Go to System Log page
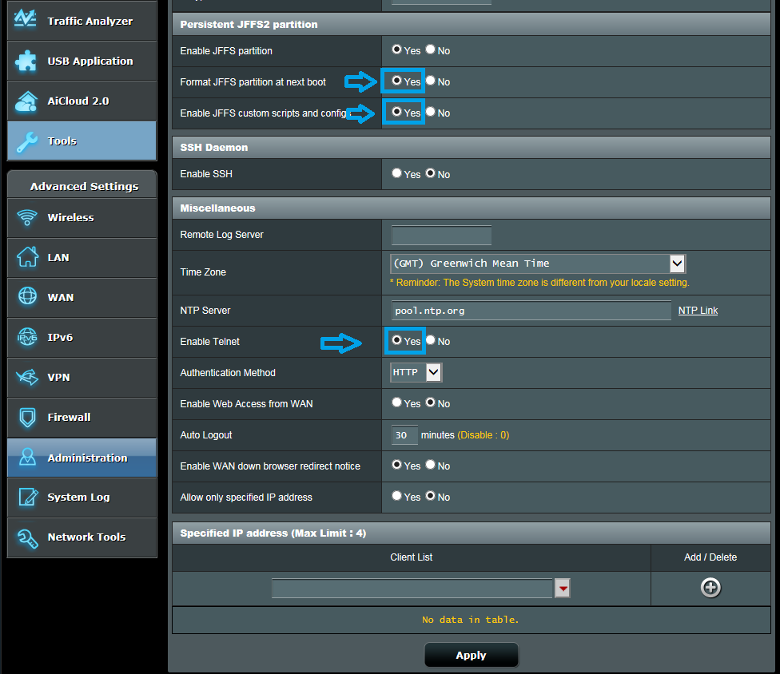The height and width of the screenshot is (674, 780). (x=82, y=497)
